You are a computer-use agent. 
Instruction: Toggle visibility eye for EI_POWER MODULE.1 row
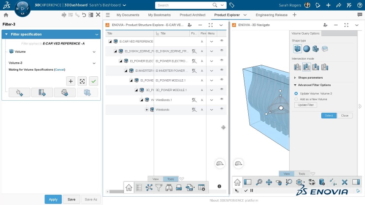pos(222,80)
